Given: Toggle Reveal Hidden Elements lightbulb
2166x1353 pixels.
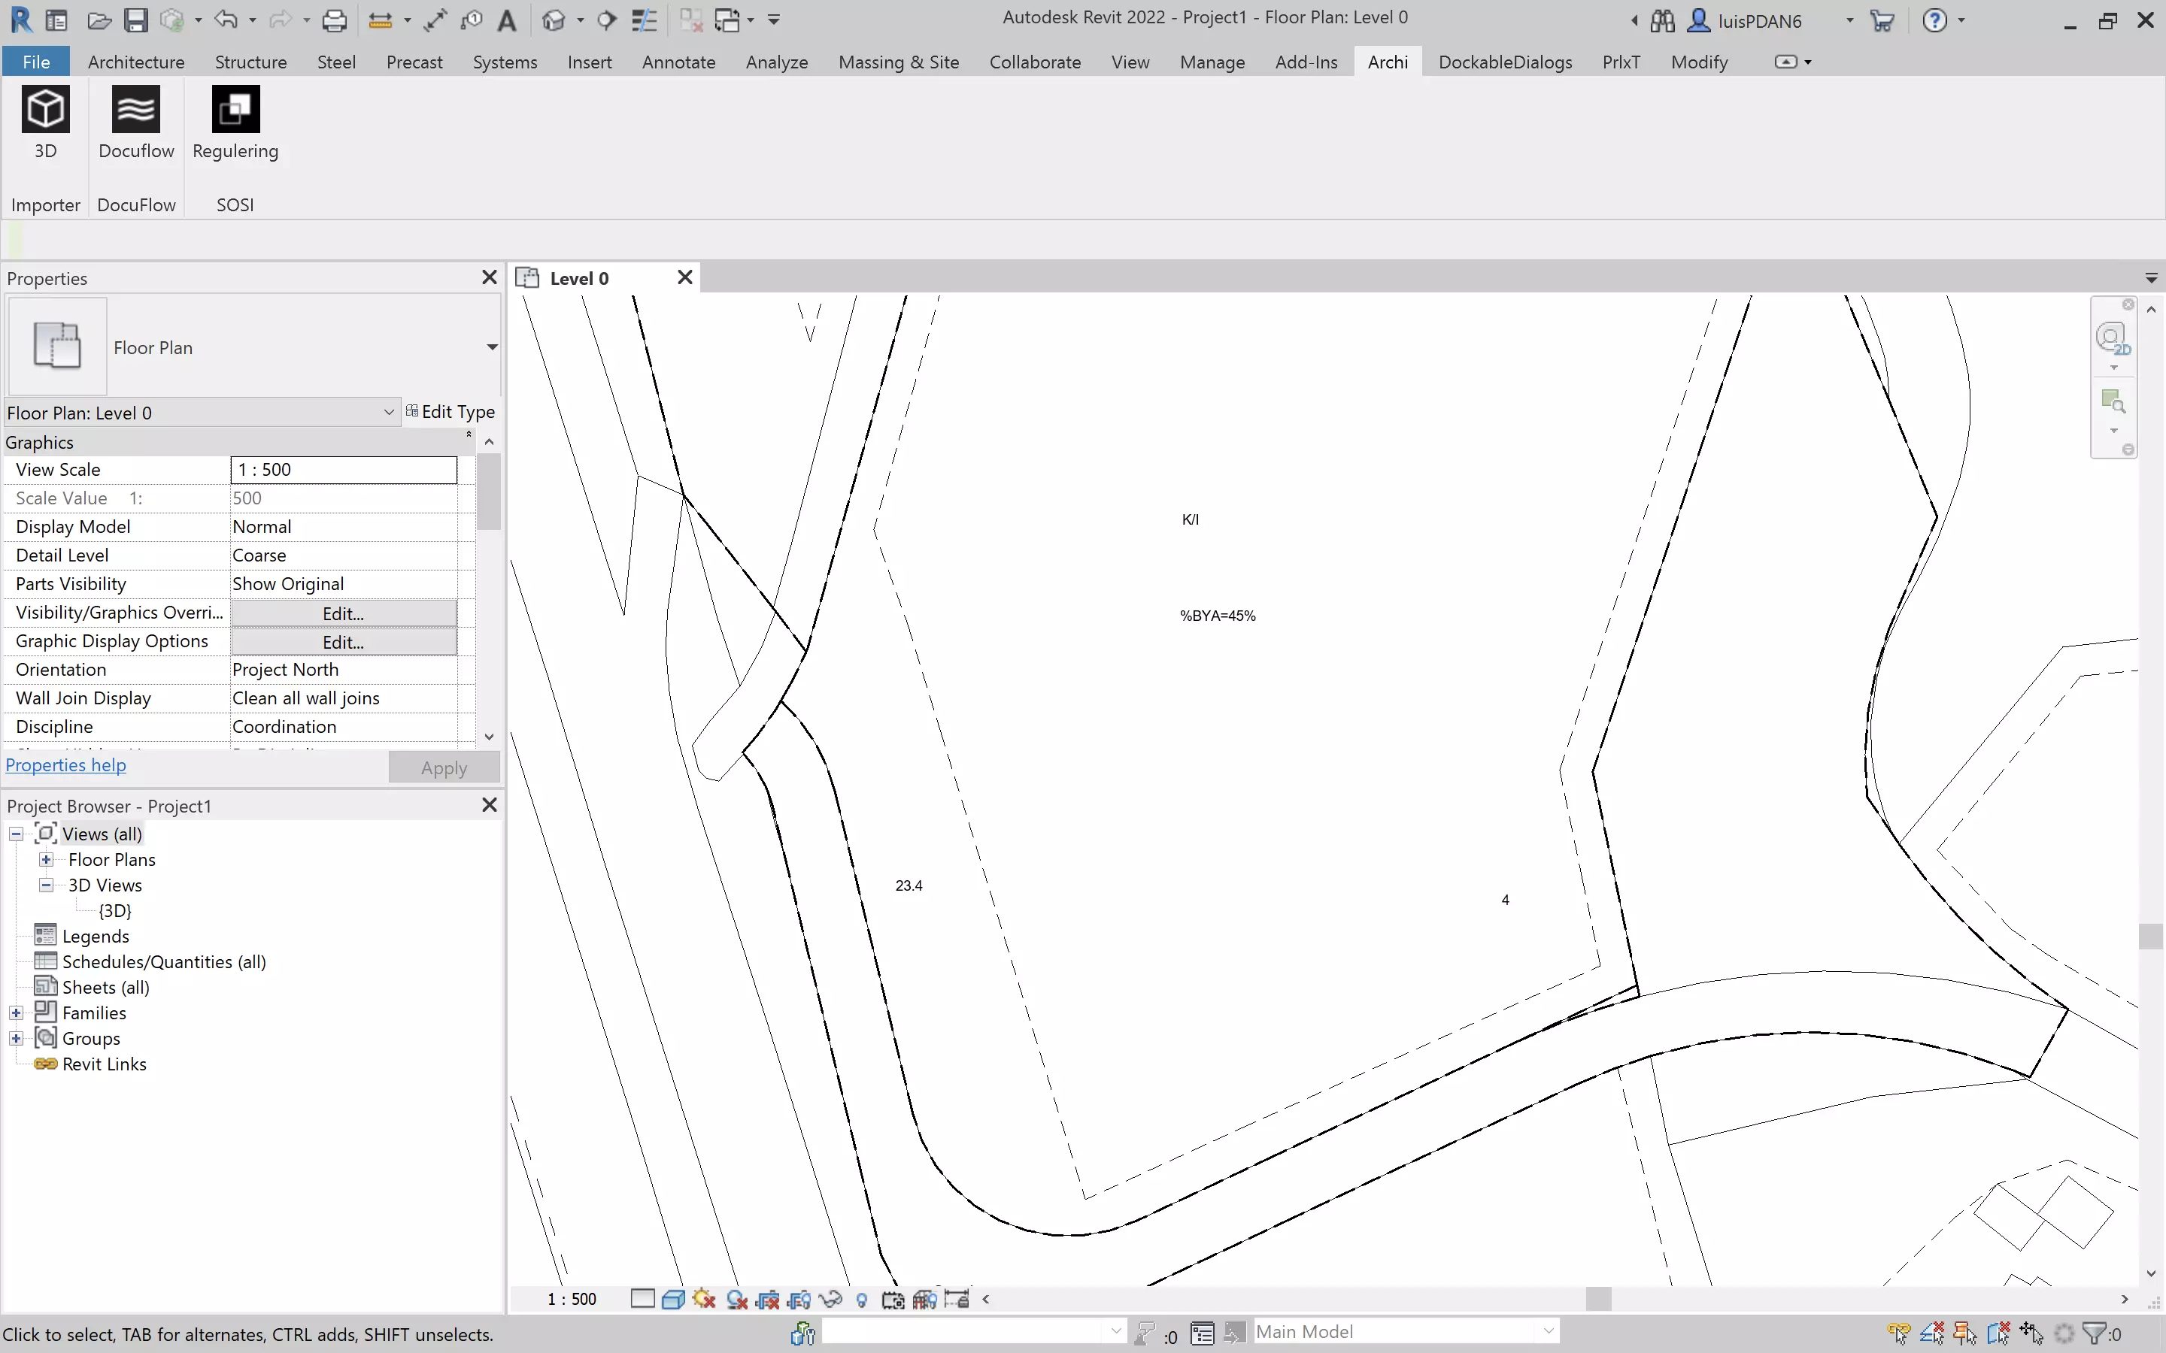Looking at the screenshot, I should (862, 1300).
